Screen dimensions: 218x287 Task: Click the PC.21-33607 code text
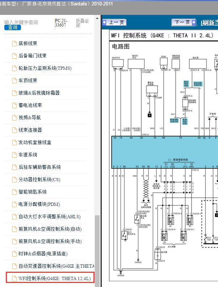click(x=61, y=23)
